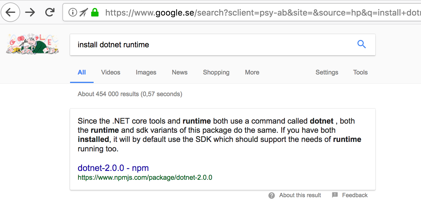Screen dimensions: 421x199
Task: Click the featured snippet paragraph text
Action: click(x=219, y=135)
